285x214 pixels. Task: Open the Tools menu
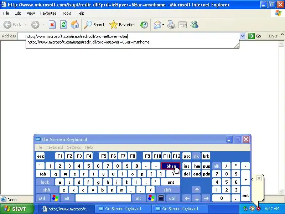coord(67,13)
